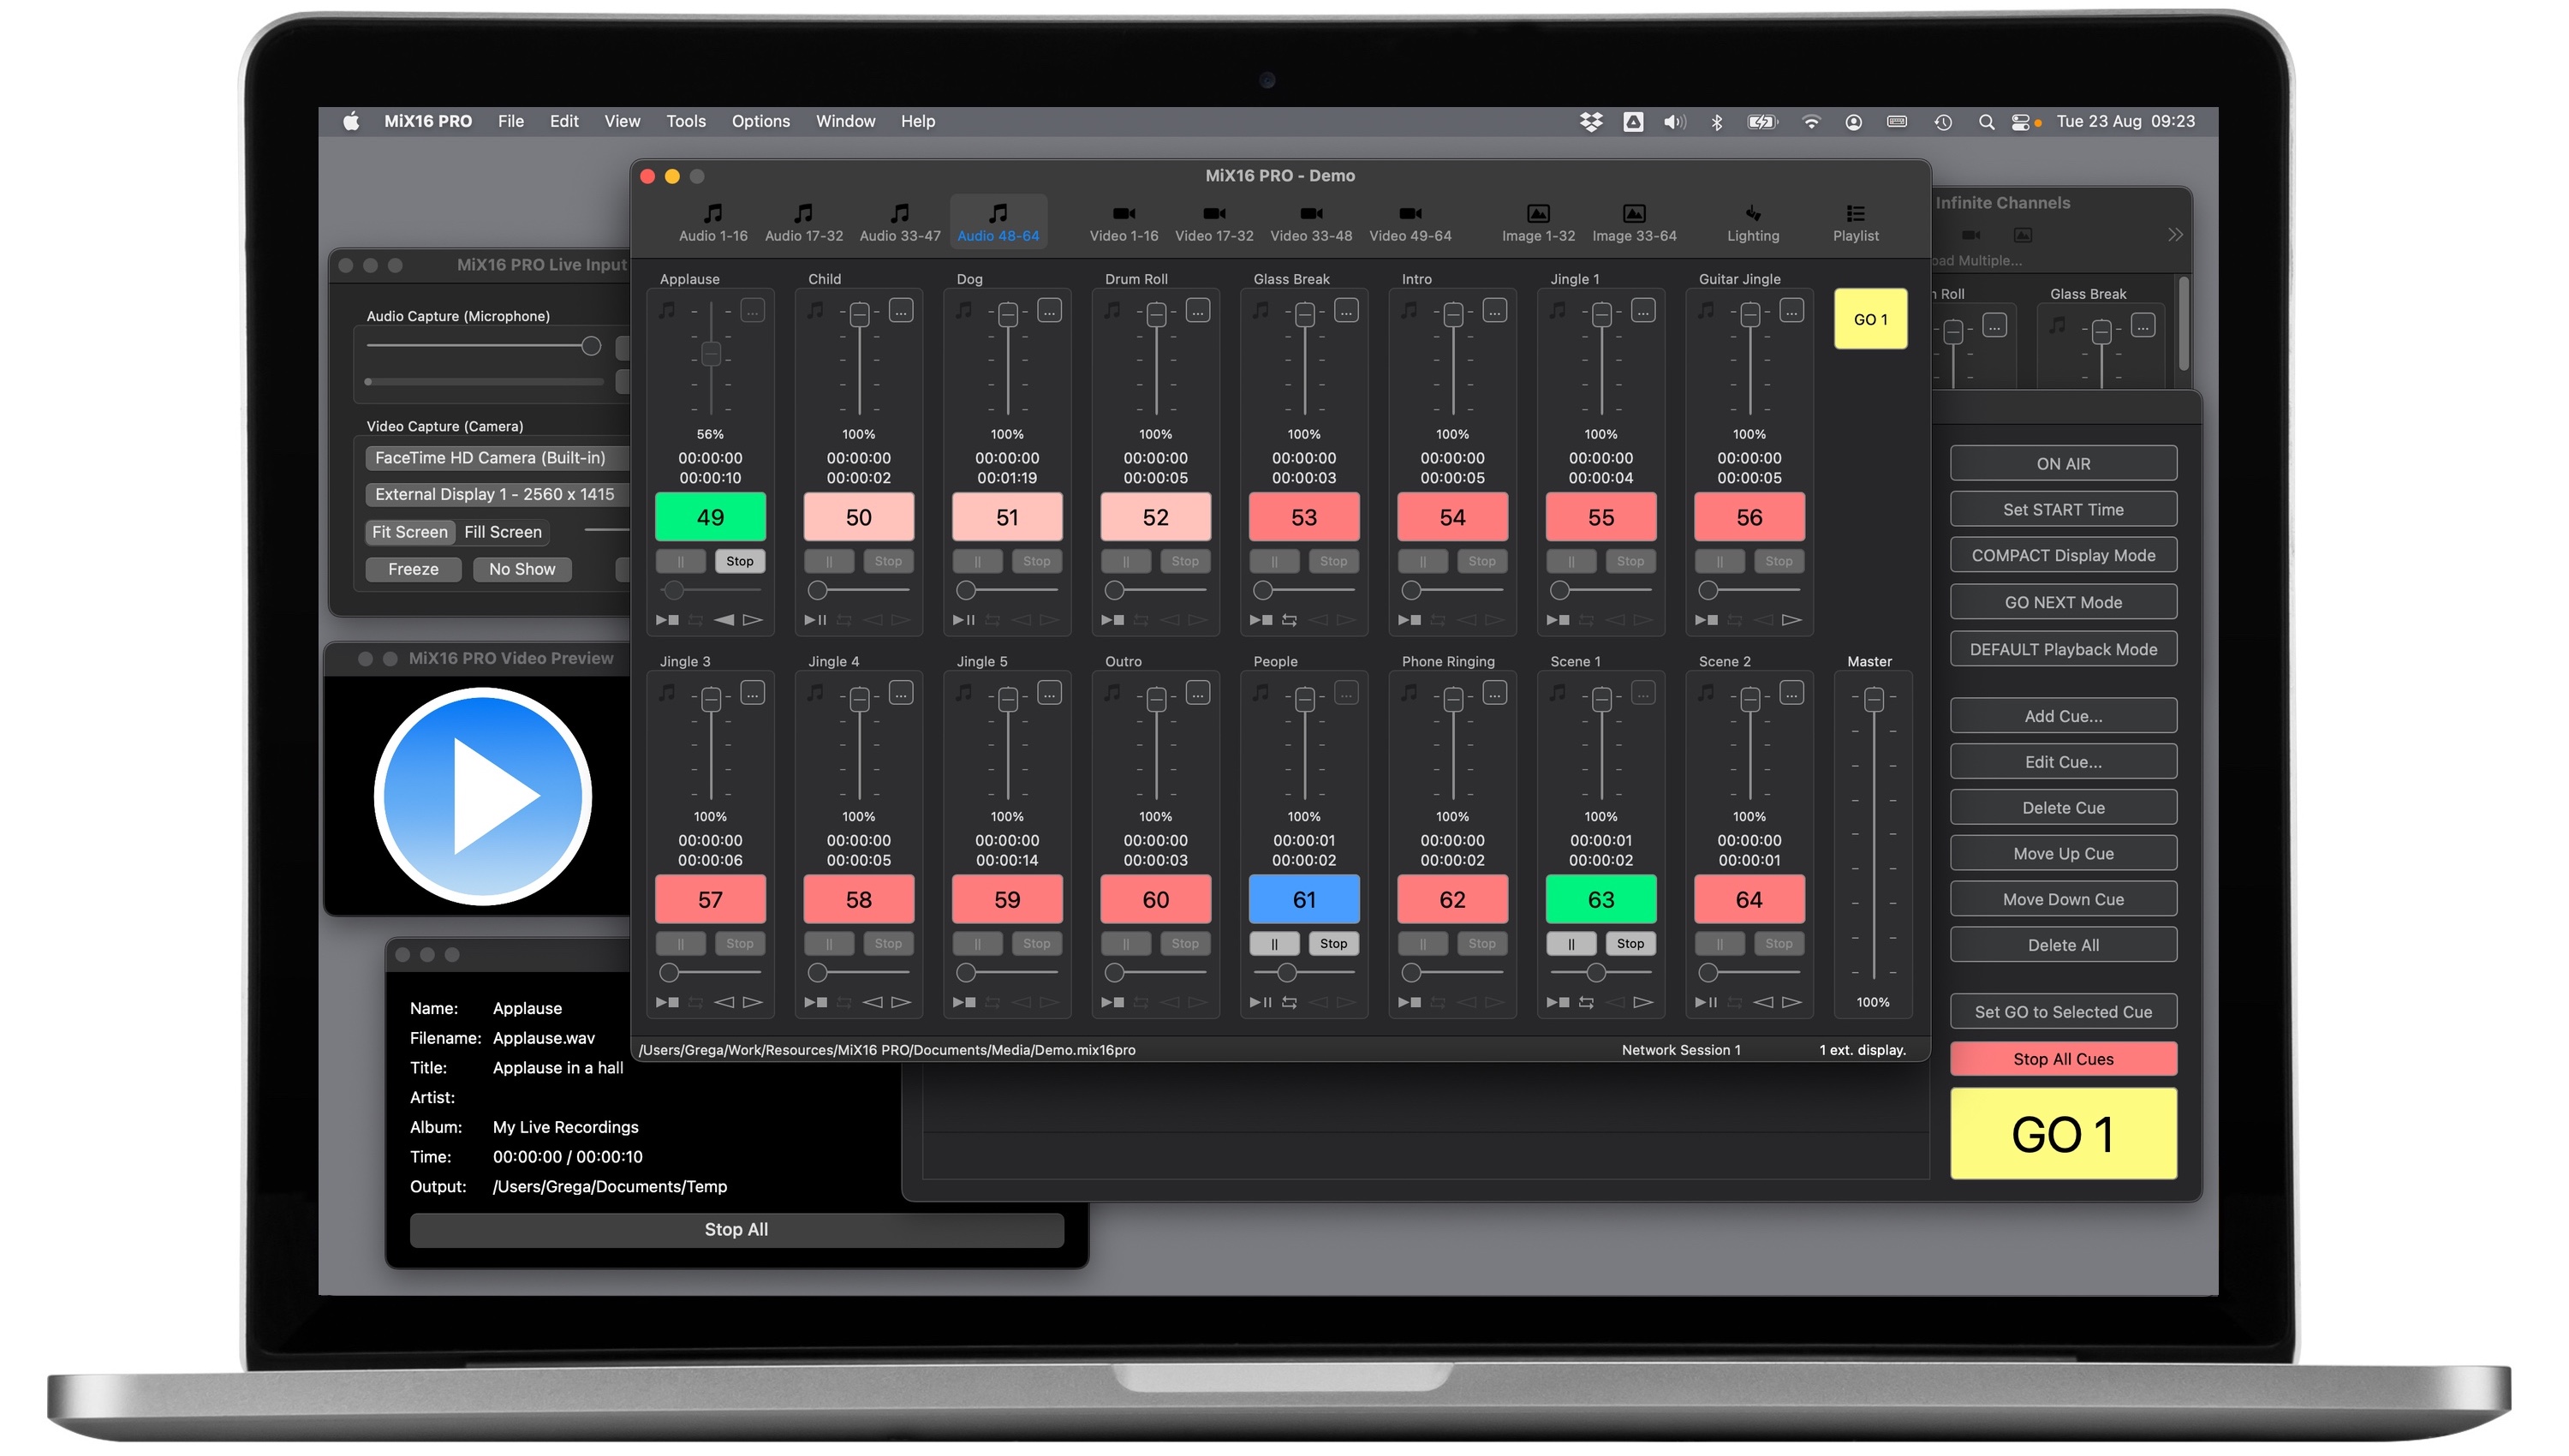Expand Infinite Channels toolbar overflow chevron
The image size is (2569, 1456).
2174,235
